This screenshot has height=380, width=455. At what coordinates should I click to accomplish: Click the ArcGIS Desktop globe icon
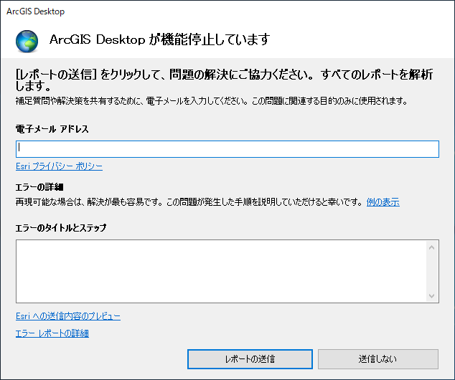coord(29,41)
